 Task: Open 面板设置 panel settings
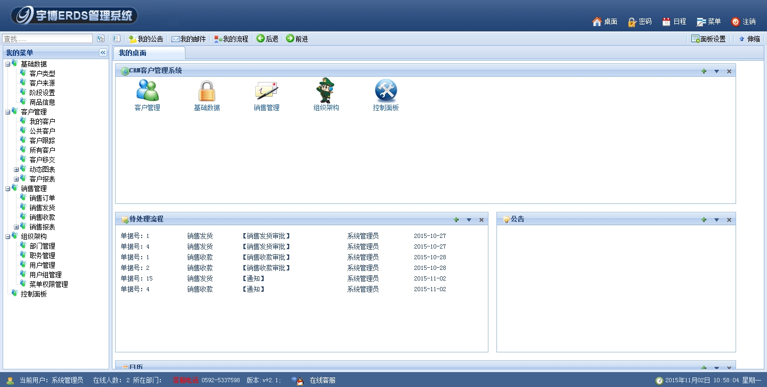708,39
